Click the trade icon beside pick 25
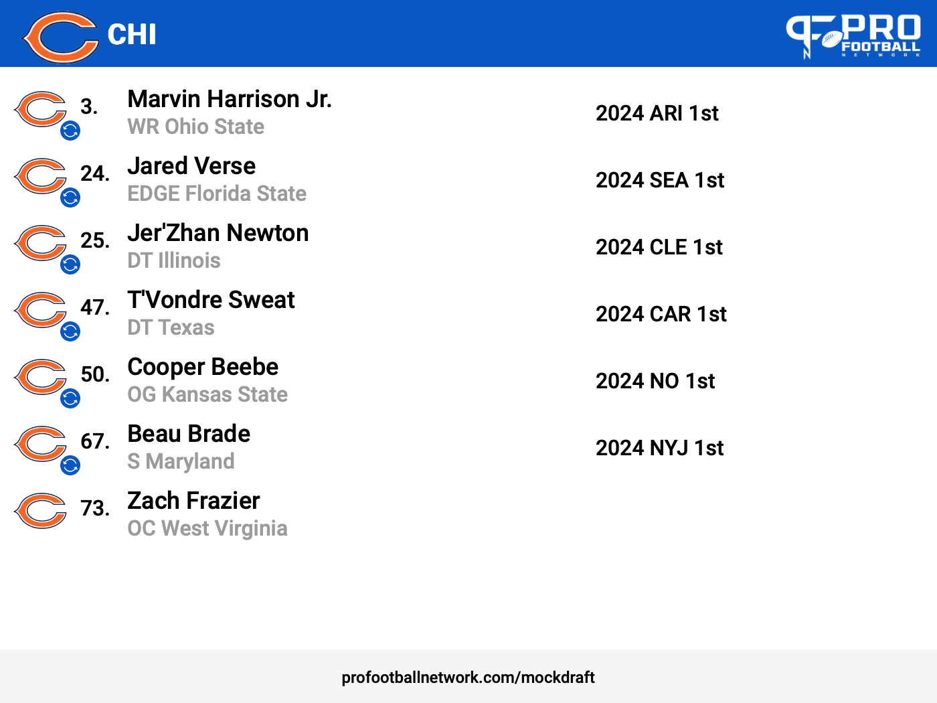Viewport: 937px width, 703px height. pyautogui.click(x=70, y=264)
